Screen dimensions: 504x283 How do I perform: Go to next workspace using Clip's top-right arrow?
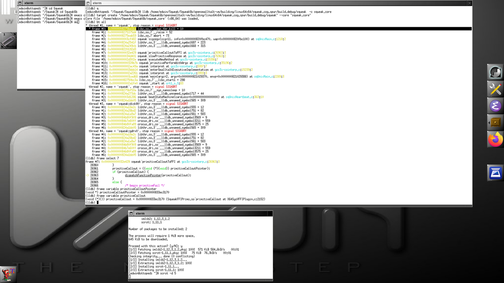tap(14, 34)
